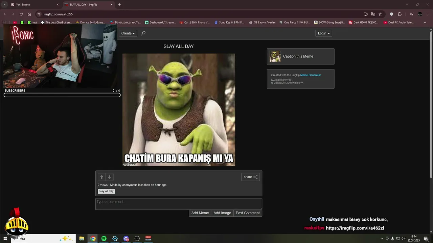433x243 pixels.
Task: Click the Post Comment button
Action: point(248,213)
